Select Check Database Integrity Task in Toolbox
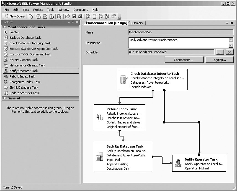237x191 pixels. 41,43
